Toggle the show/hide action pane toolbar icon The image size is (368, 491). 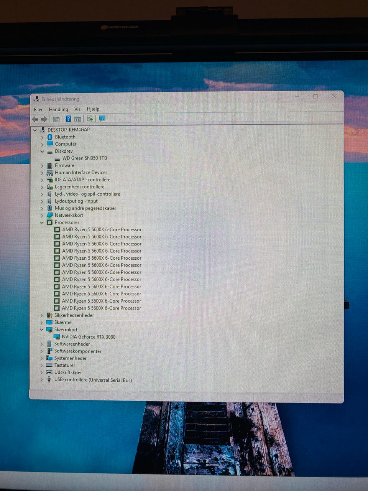pos(77,119)
